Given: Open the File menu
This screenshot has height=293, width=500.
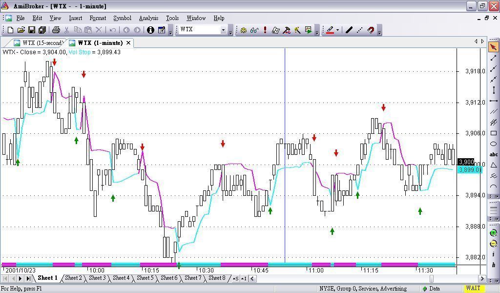Looking at the screenshot, I should tap(21, 18).
